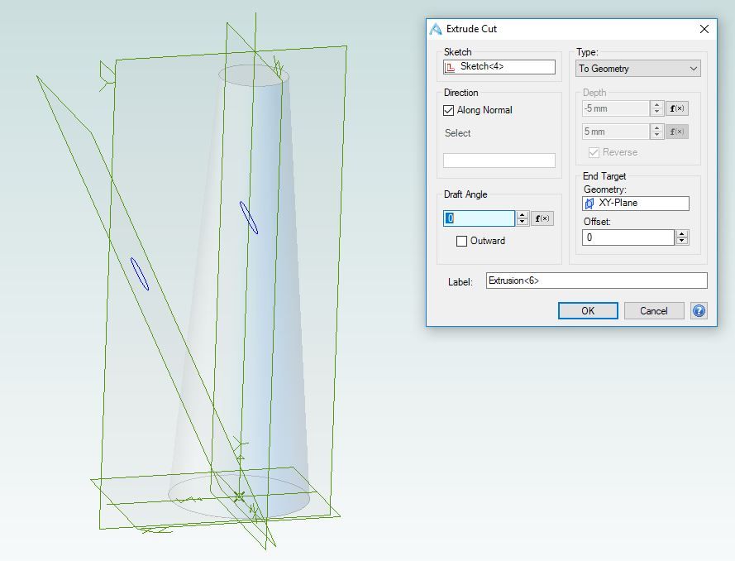Increase -5 mm depth with up stepper
735x561 pixels.
pyautogui.click(x=656, y=105)
